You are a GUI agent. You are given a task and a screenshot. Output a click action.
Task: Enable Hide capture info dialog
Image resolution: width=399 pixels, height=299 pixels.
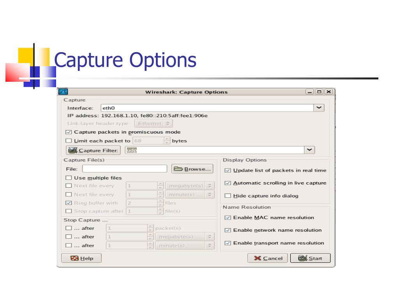pos(228,196)
